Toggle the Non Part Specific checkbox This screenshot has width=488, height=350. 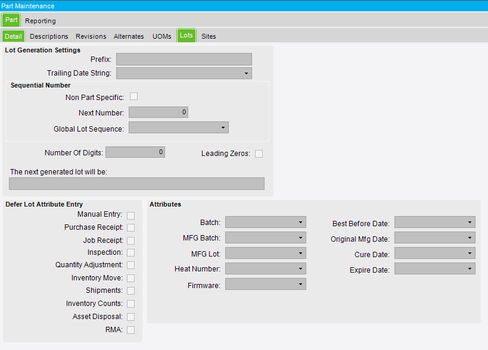click(x=134, y=96)
